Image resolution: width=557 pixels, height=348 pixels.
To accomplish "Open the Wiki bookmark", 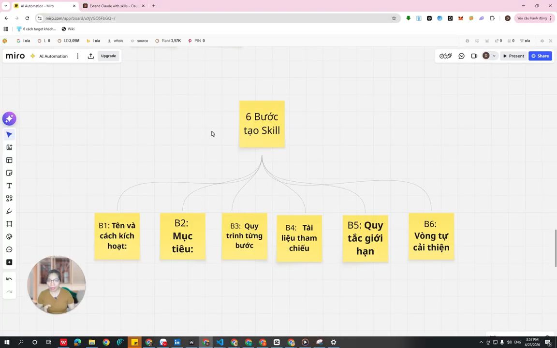I will [68, 29].
